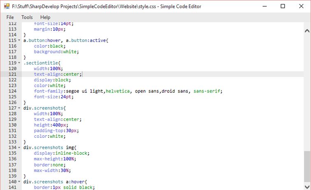The image size is (311, 190).
Task: Click line number 121 in the gutter
Action: (12, 74)
